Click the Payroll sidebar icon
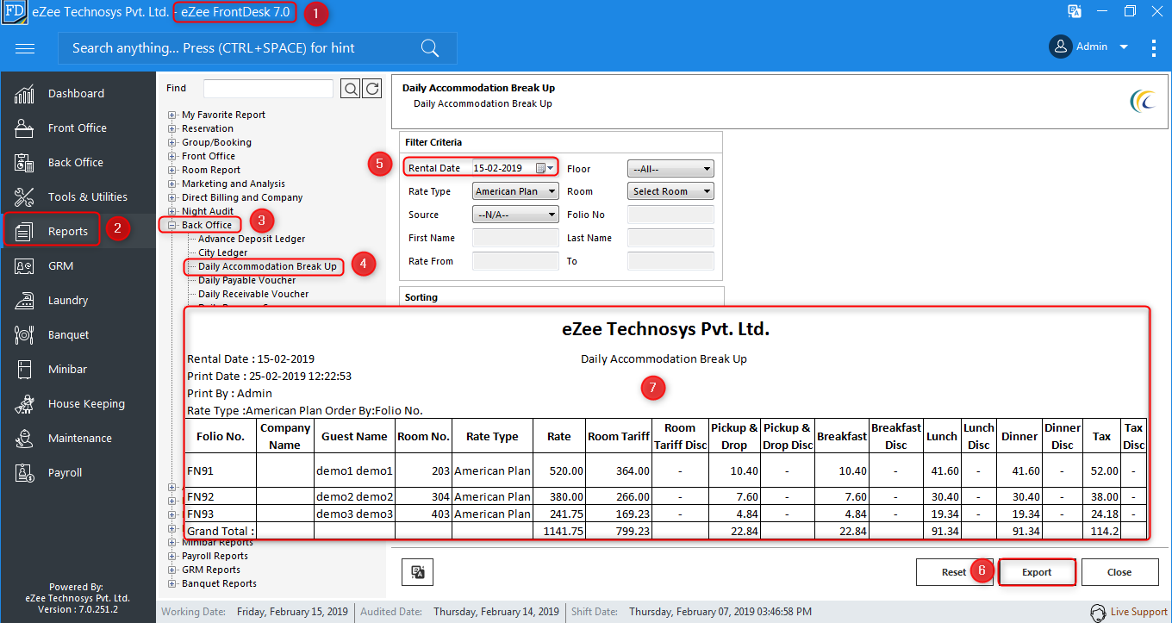This screenshot has height=623, width=1172. 24,472
